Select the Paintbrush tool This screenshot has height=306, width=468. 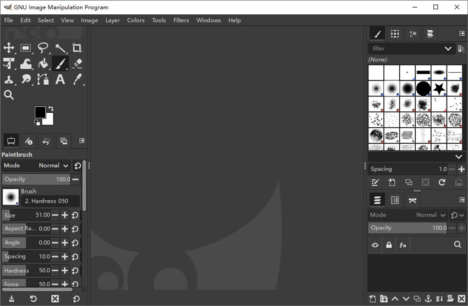[x=61, y=63]
